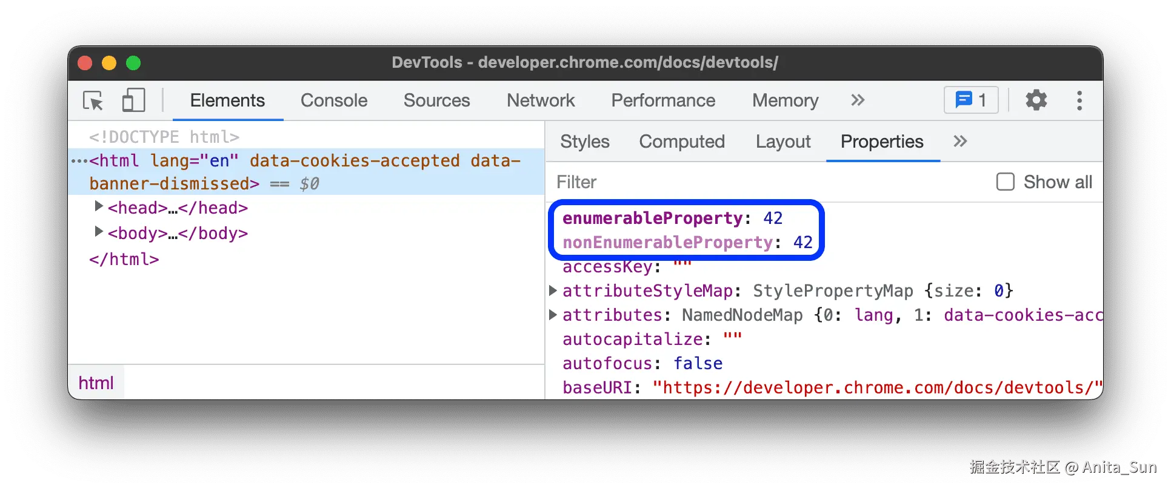
Task: Expand the attributes NamedNodeMap property
Action: tap(553, 315)
